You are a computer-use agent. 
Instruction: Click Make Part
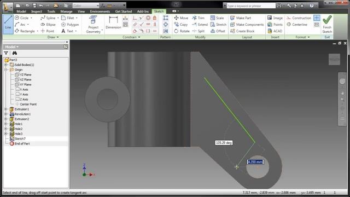pos(241,18)
